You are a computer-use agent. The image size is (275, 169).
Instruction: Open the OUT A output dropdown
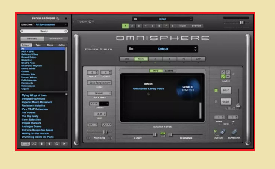106,125
